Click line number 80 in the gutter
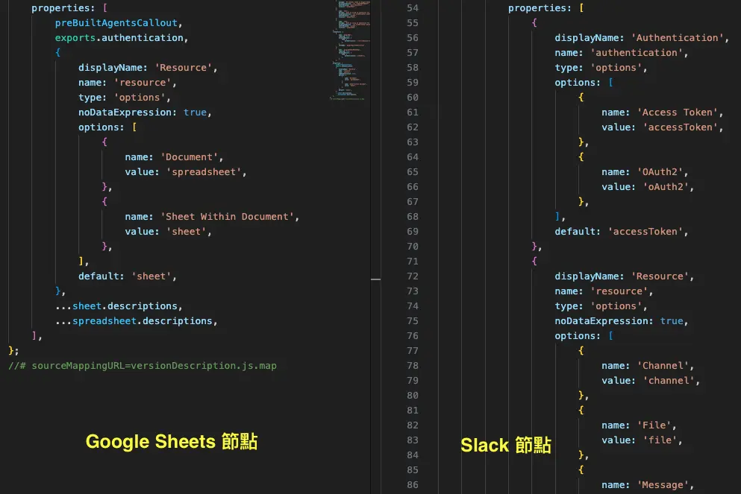The image size is (741, 494). point(413,396)
